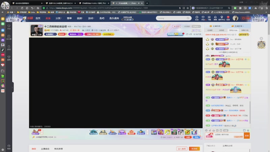Click the blue backpack button
270x152 pixels.
pyautogui.click(x=196, y=137)
